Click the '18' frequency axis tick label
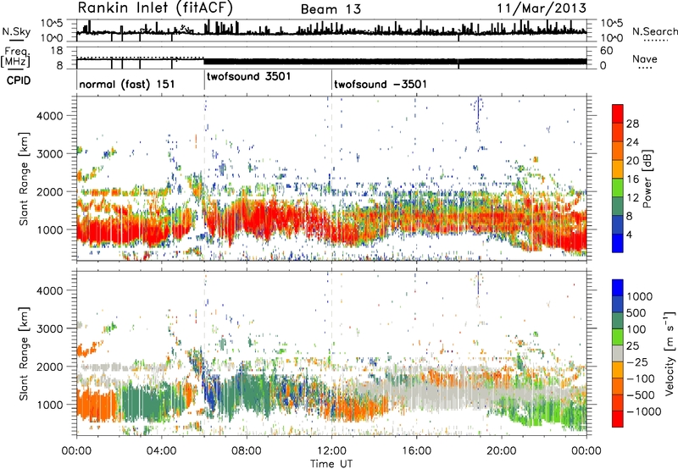Image resolution: width=678 pixels, height=469 pixels. [x=57, y=51]
